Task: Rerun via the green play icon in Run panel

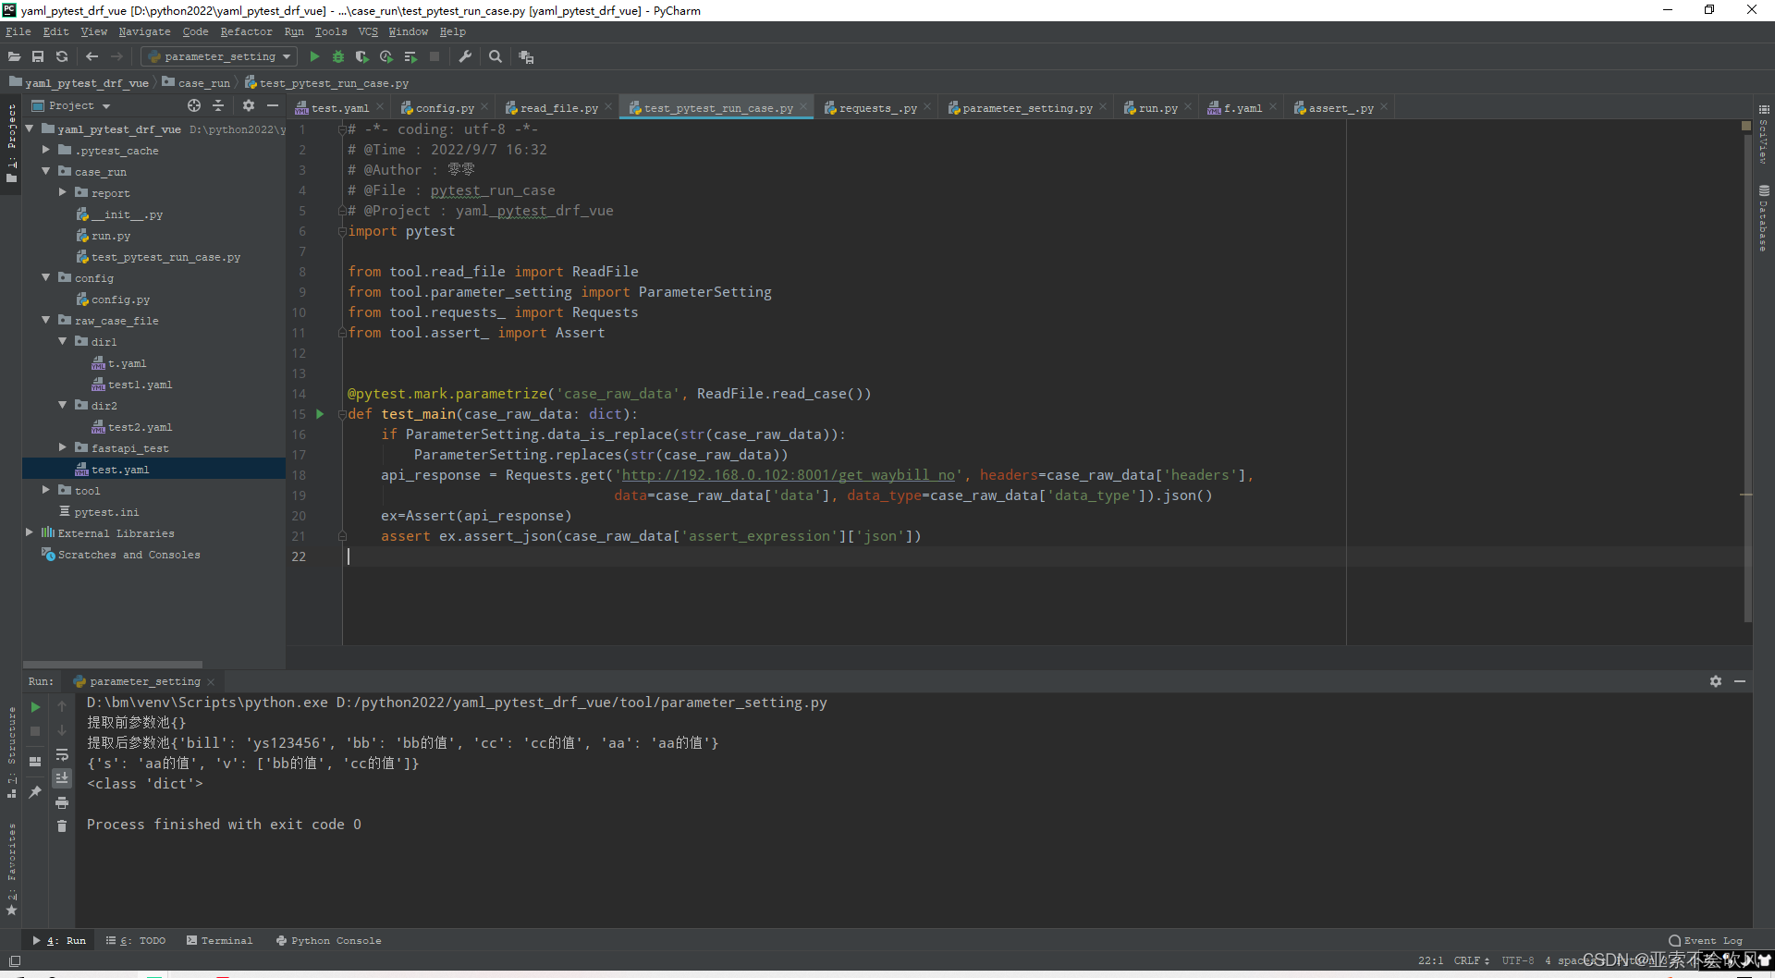Action: 35,707
